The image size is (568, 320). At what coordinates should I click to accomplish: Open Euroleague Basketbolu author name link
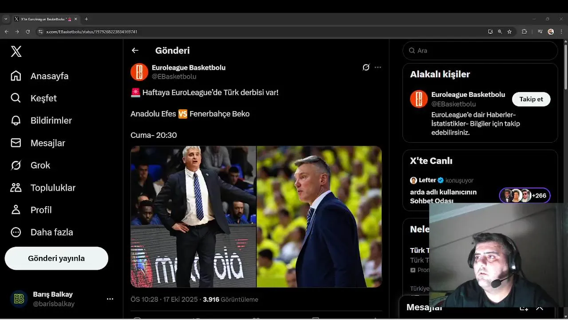(x=189, y=68)
